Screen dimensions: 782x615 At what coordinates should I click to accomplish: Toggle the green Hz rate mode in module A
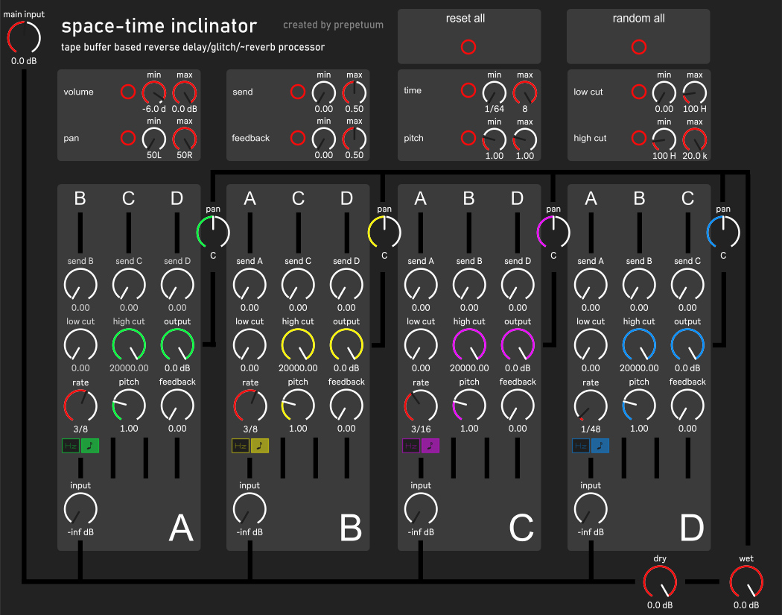tap(71, 446)
